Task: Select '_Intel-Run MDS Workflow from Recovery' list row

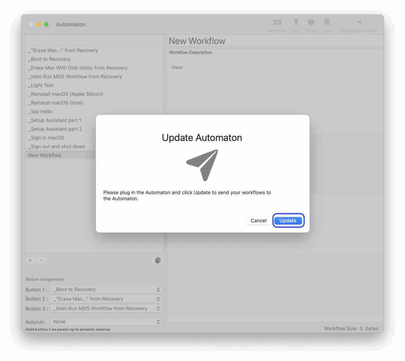Action: [x=95, y=77]
